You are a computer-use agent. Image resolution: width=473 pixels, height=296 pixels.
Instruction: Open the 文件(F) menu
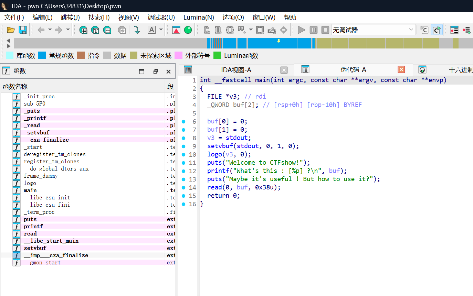14,18
